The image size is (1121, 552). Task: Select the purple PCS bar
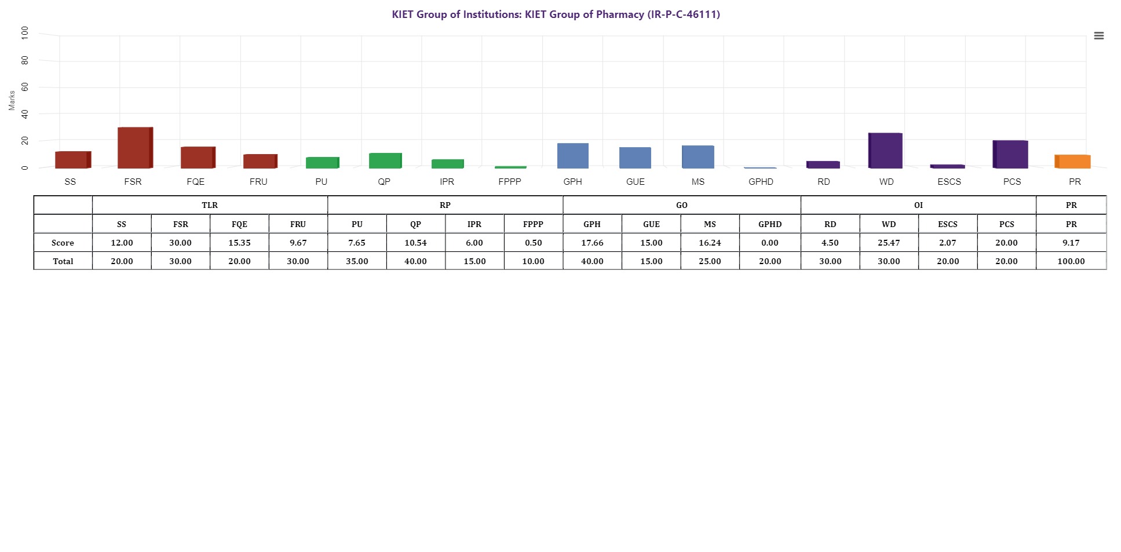[1010, 154]
